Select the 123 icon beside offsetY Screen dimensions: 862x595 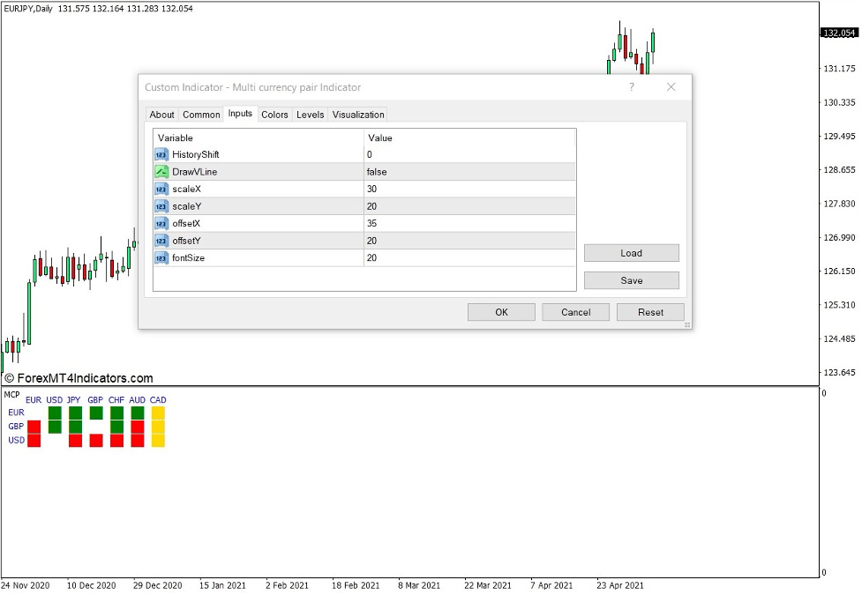pyautogui.click(x=161, y=241)
